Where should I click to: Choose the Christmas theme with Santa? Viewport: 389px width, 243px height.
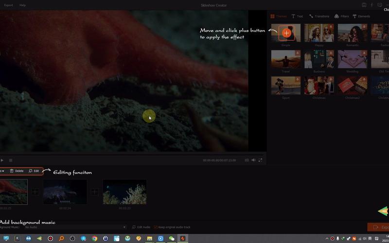[319, 86]
